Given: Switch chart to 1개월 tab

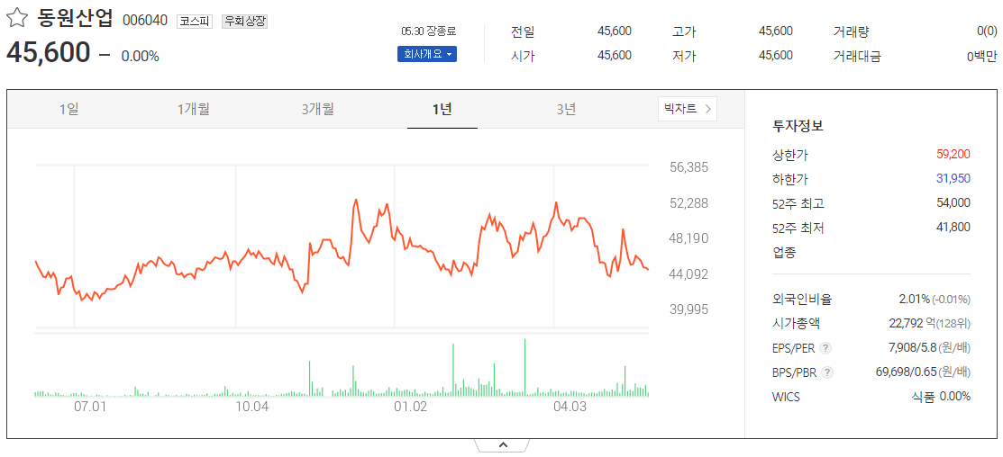Looking at the screenshot, I should (x=193, y=109).
